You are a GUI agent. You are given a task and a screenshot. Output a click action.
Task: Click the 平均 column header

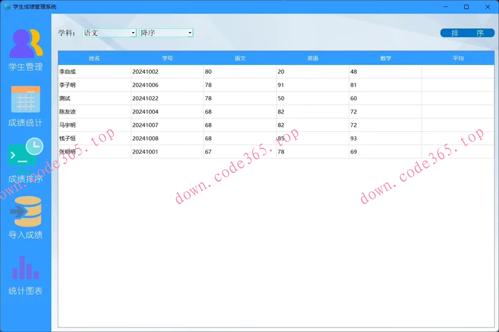458,58
